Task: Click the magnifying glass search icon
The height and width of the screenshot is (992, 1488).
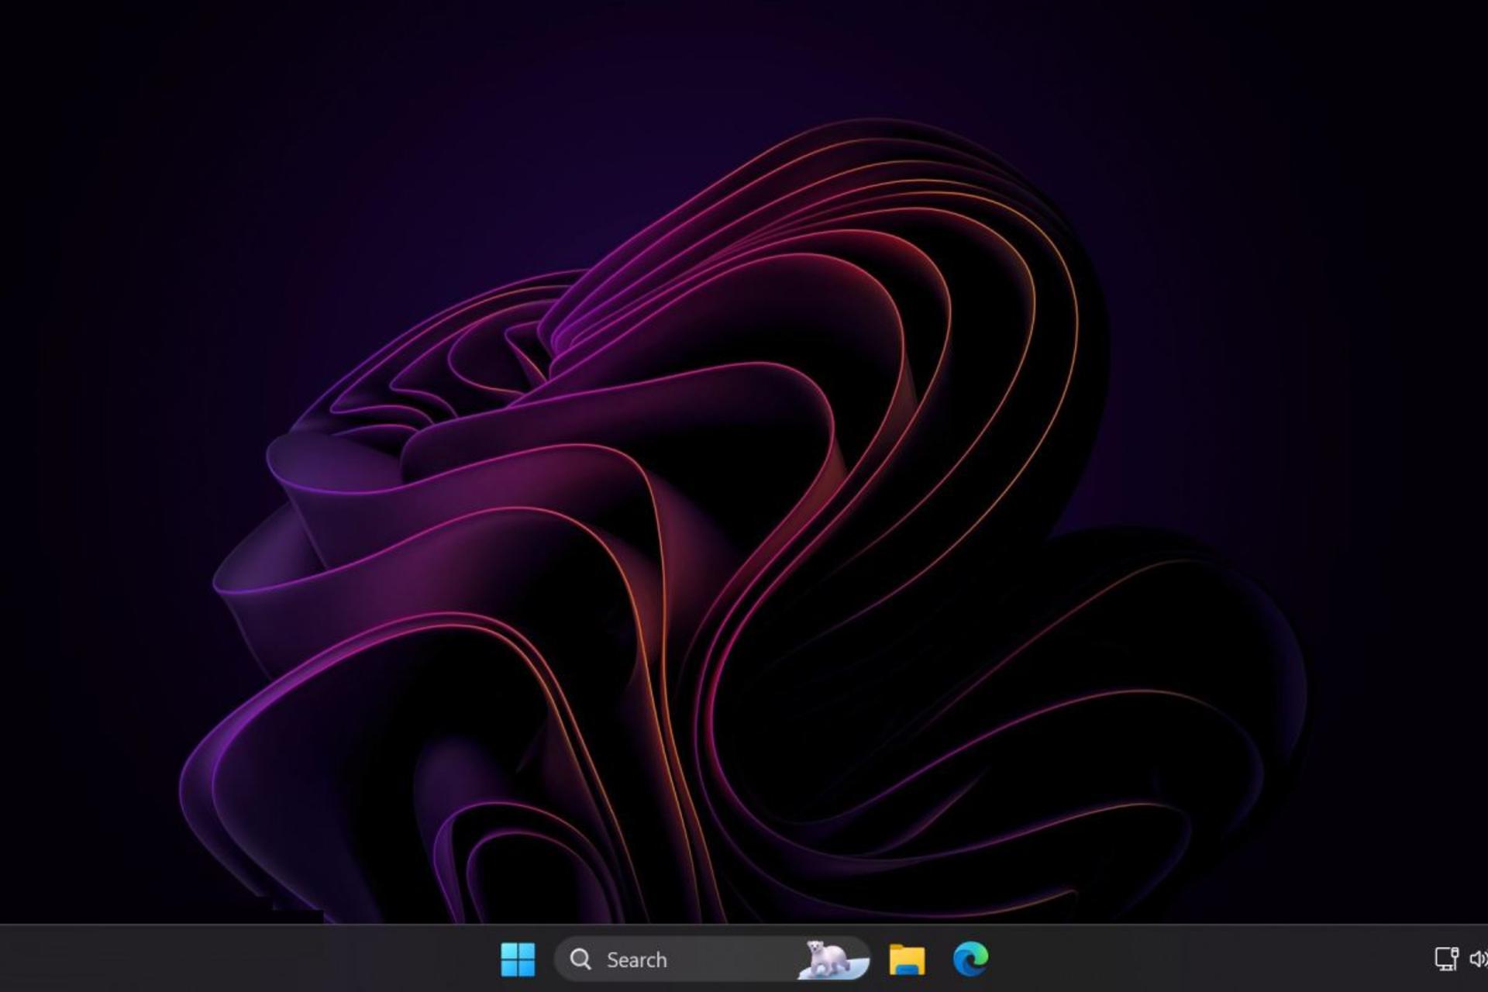Action: pos(580,959)
